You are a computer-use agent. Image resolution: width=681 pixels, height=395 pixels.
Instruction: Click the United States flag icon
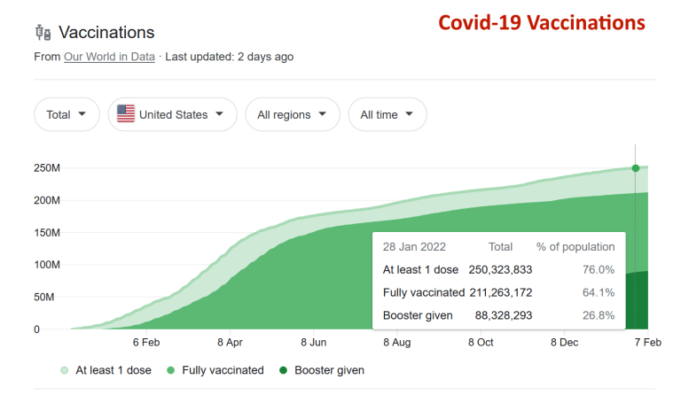(x=126, y=114)
